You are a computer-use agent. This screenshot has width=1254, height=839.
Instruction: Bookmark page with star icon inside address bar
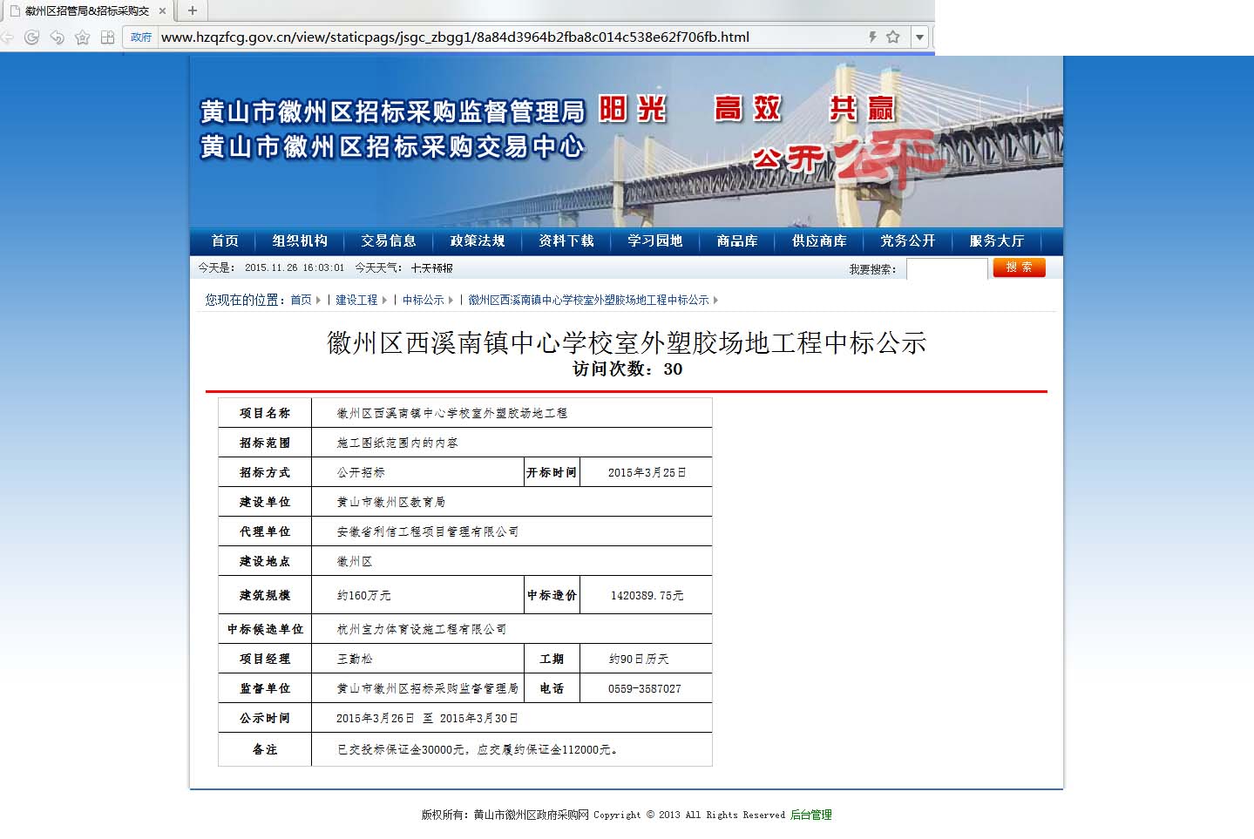(x=893, y=37)
